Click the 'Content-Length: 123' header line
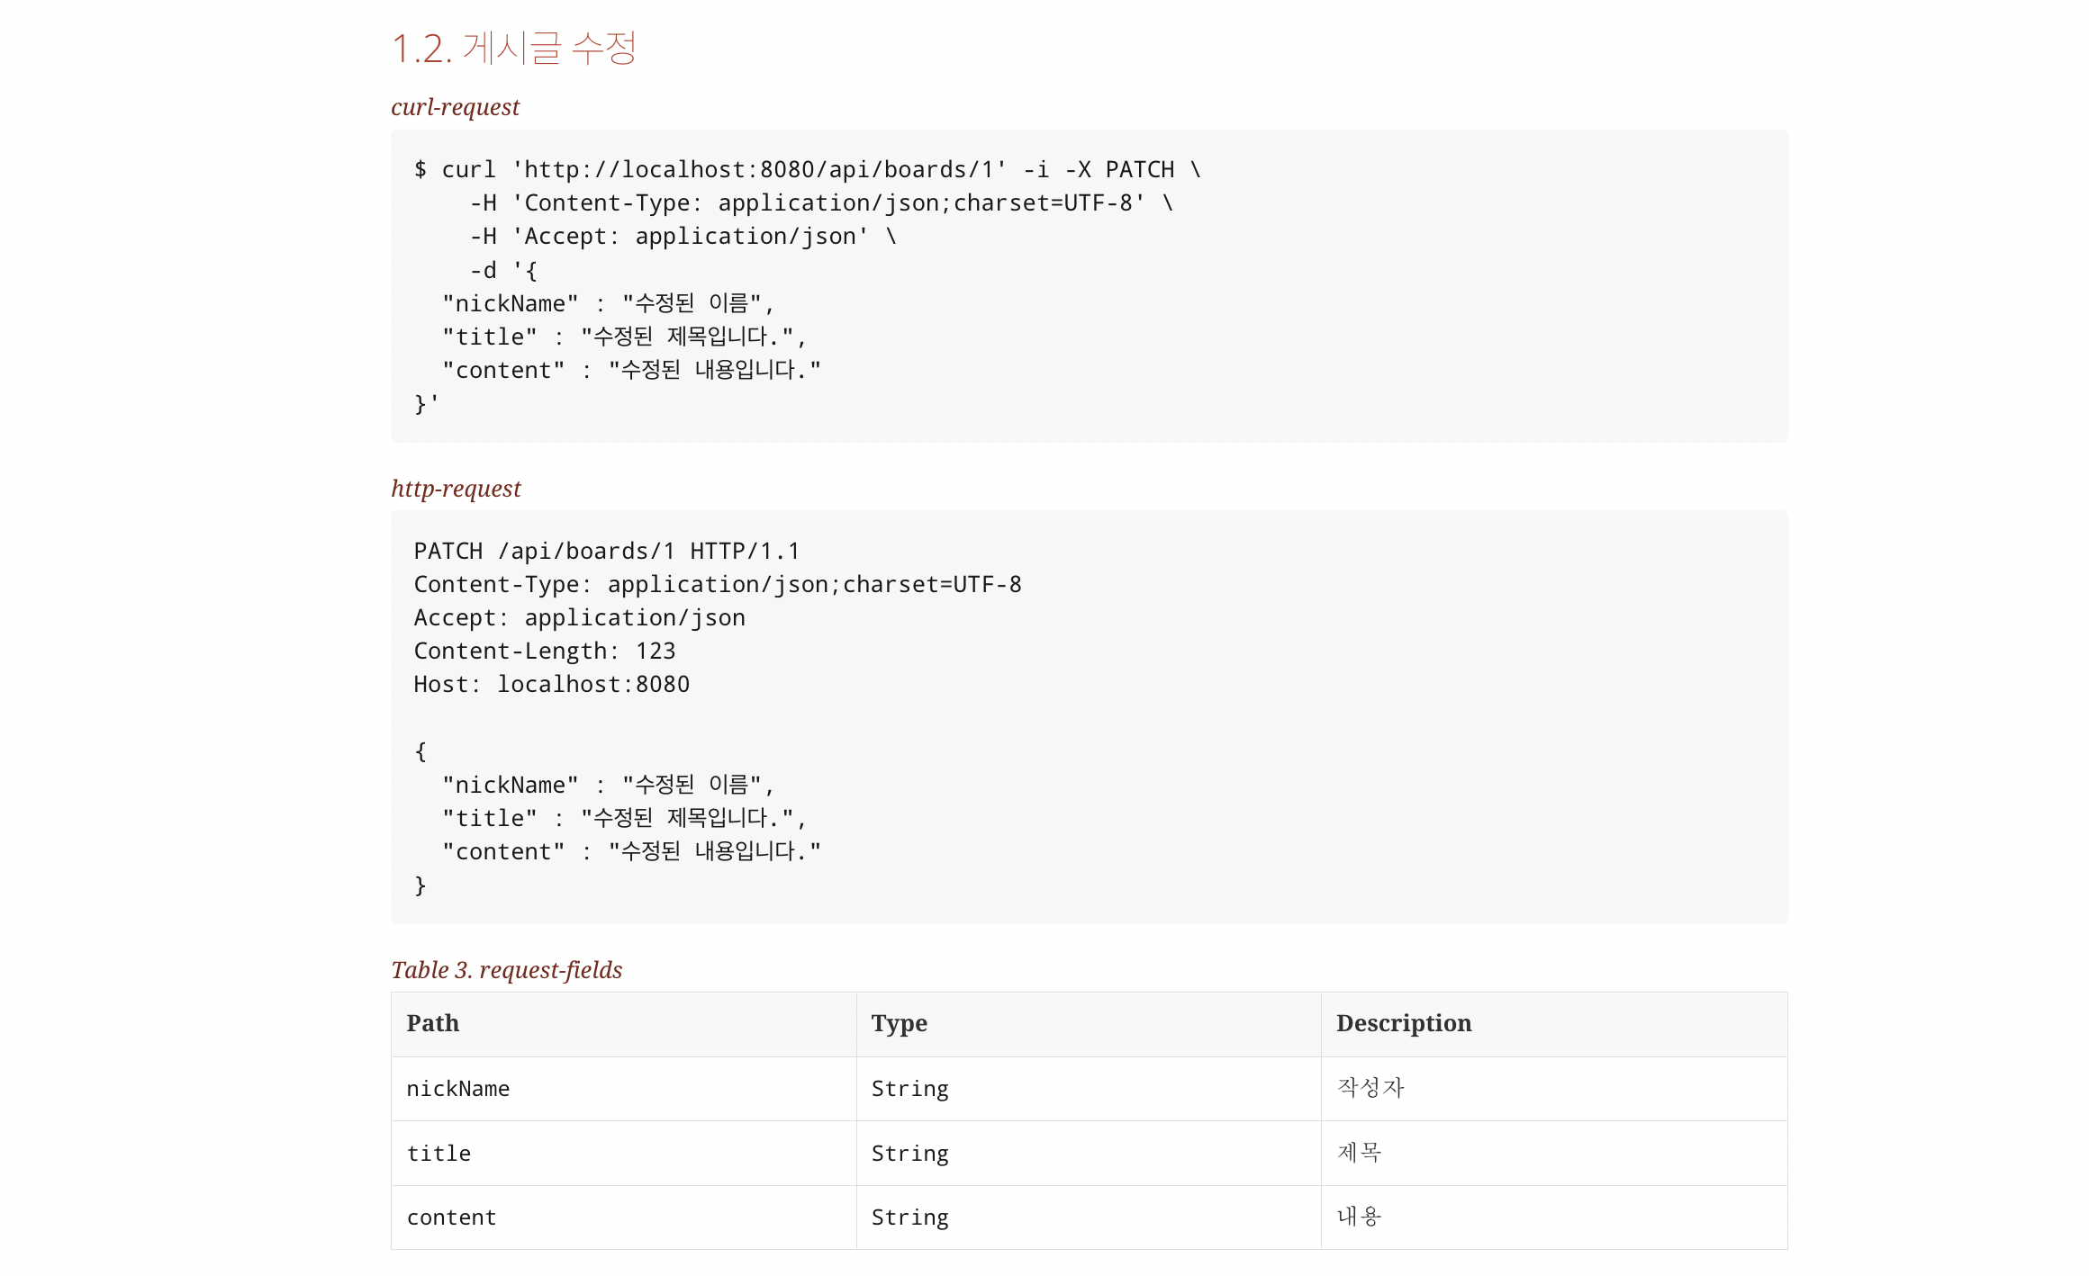Image resolution: width=2089 pixels, height=1276 pixels. (x=544, y=651)
